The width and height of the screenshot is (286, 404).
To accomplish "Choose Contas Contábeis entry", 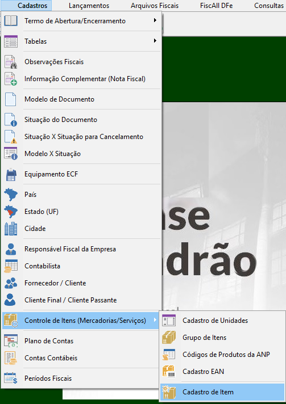I will coord(81,358).
